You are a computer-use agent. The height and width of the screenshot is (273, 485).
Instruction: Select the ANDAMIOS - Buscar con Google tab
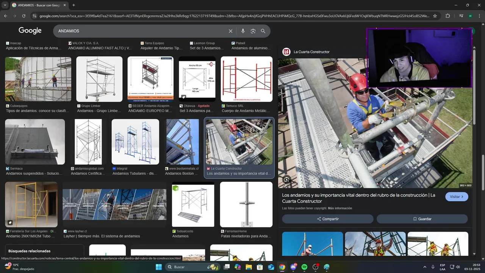(x=39, y=5)
